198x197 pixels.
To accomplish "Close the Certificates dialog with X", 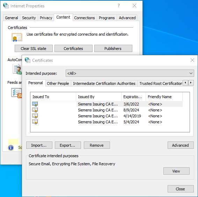I will (192, 60).
